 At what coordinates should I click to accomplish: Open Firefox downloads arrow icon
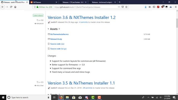(145, 7)
